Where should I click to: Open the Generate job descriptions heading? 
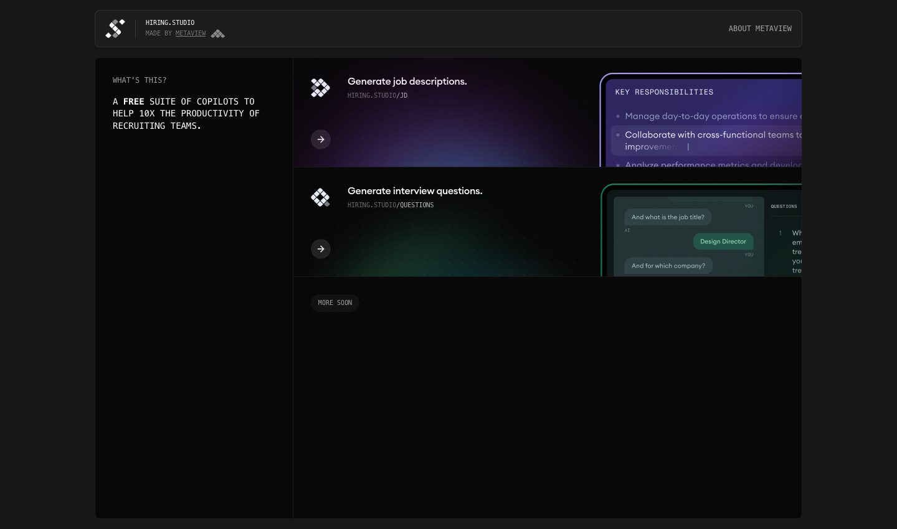pyautogui.click(x=407, y=82)
